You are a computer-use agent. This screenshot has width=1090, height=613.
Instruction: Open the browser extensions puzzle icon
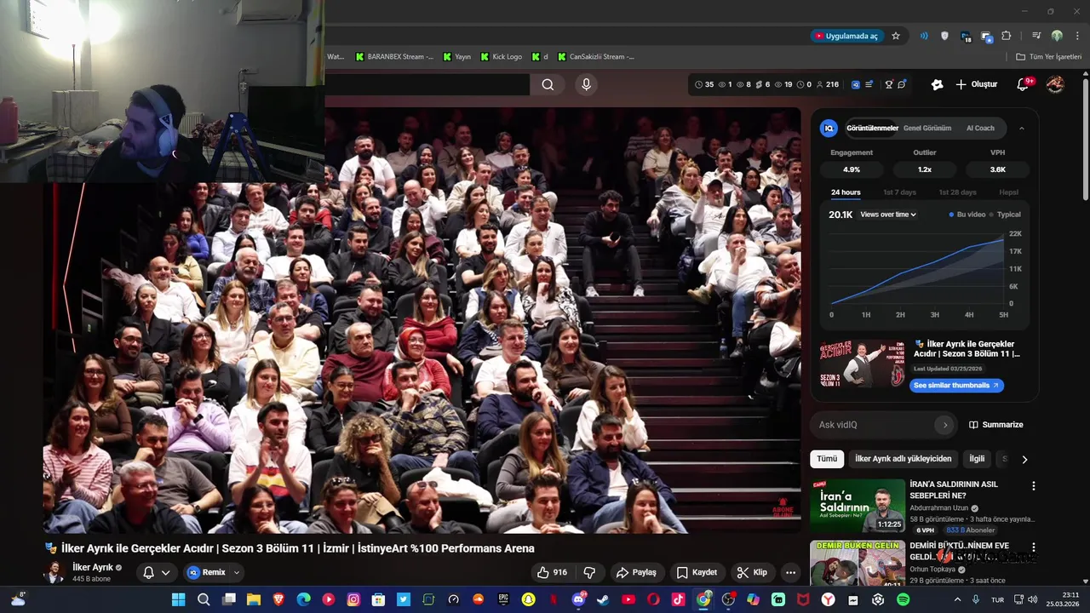coord(1007,36)
